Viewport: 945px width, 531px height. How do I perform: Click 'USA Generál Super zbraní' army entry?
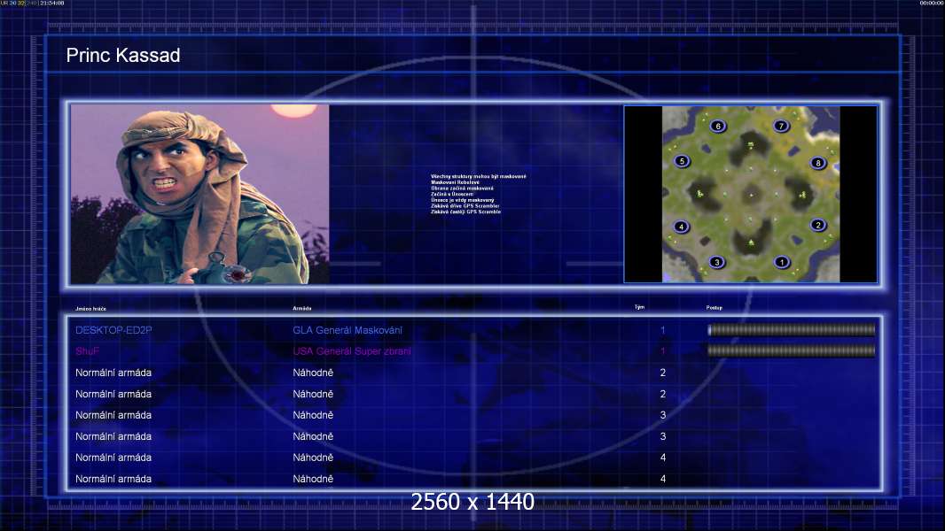(x=351, y=351)
